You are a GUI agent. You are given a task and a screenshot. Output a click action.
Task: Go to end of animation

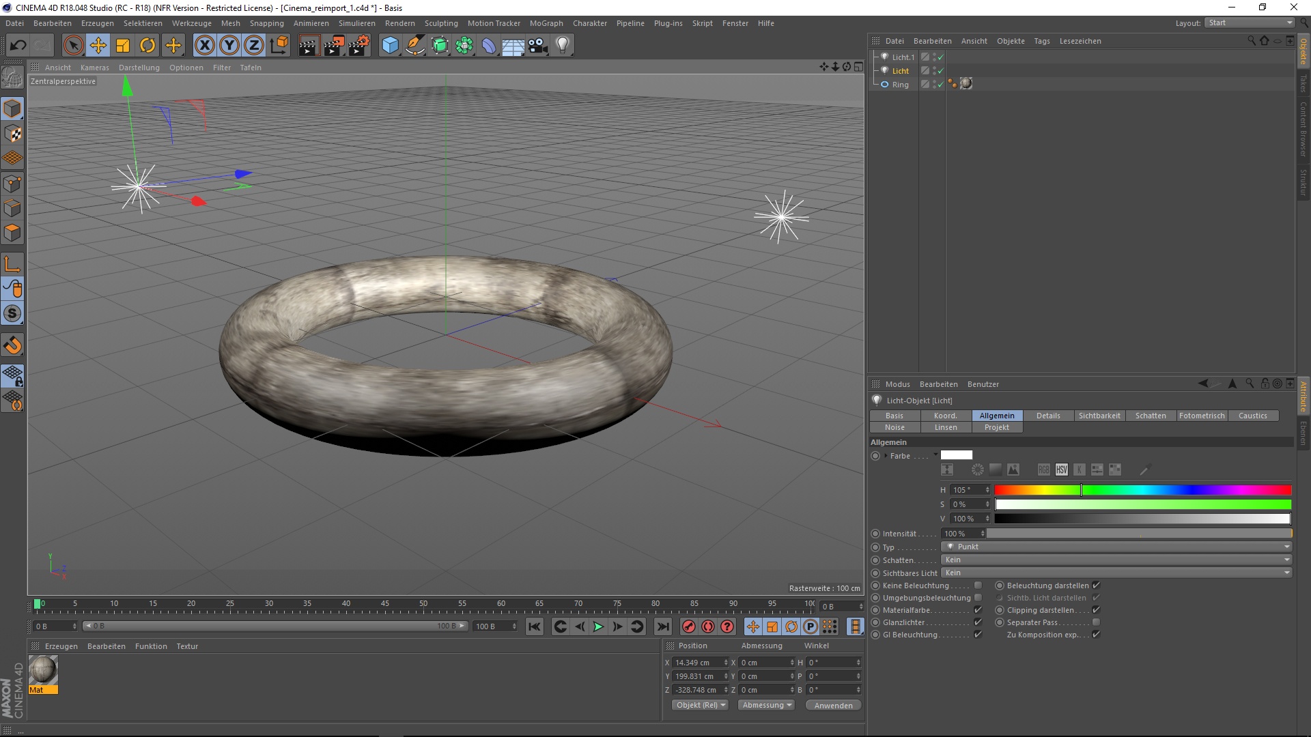coord(662,626)
